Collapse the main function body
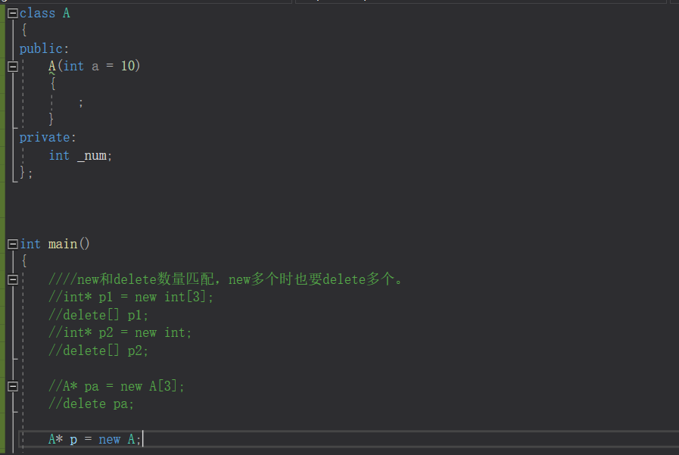The width and height of the screenshot is (679, 455). [12, 243]
